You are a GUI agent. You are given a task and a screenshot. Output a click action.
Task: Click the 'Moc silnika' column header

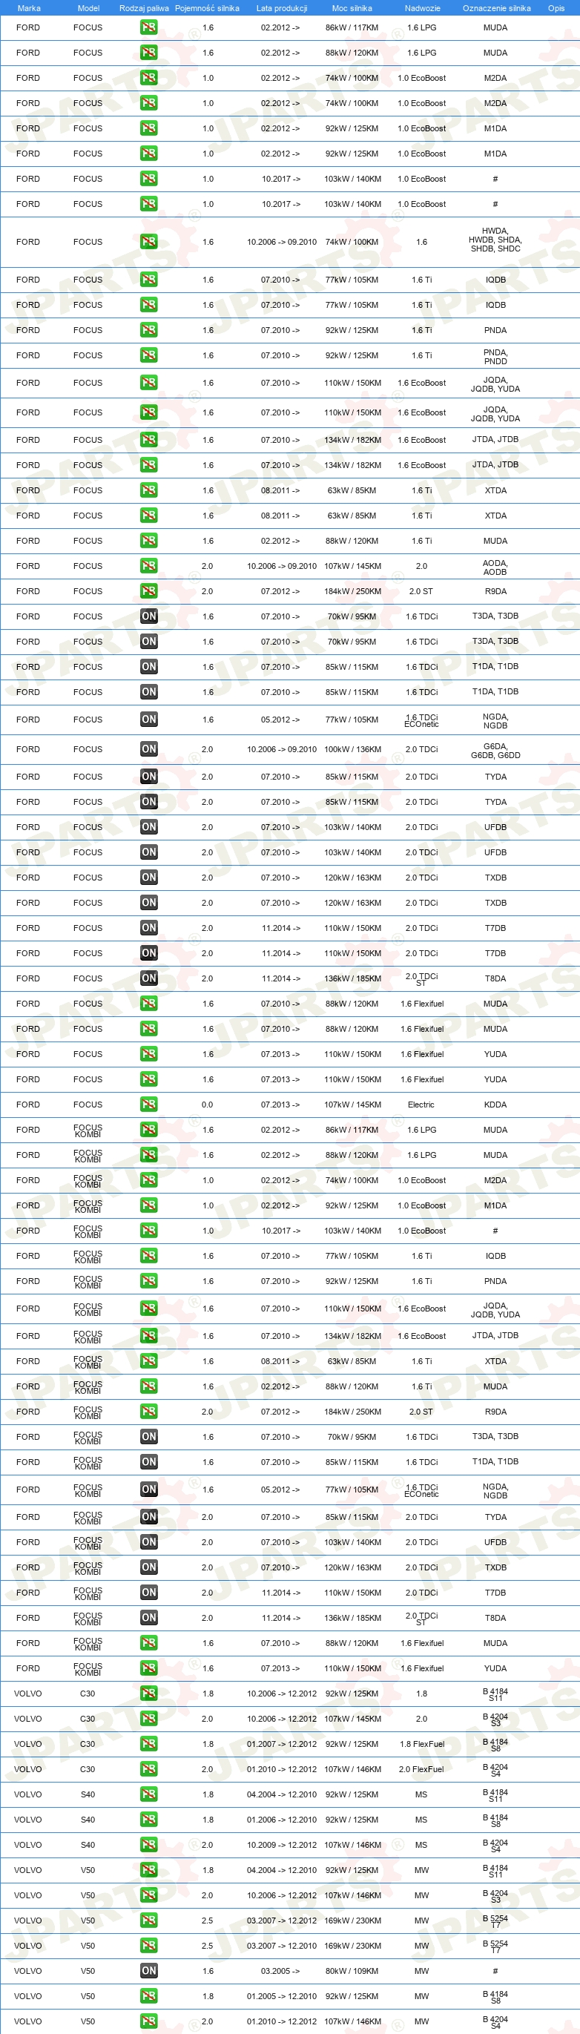352,8
